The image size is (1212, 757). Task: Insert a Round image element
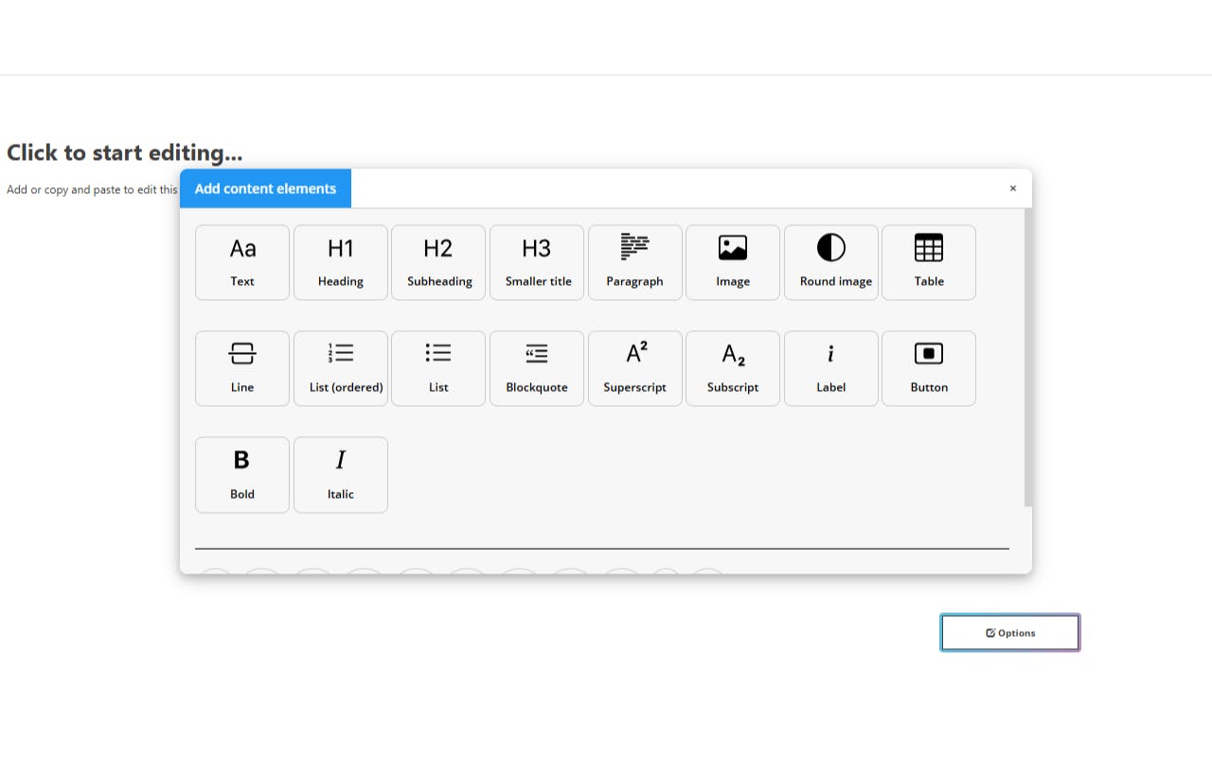831,262
